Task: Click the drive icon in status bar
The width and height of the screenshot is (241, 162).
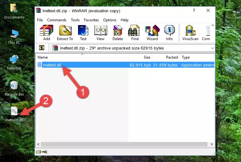Action: tap(38, 152)
